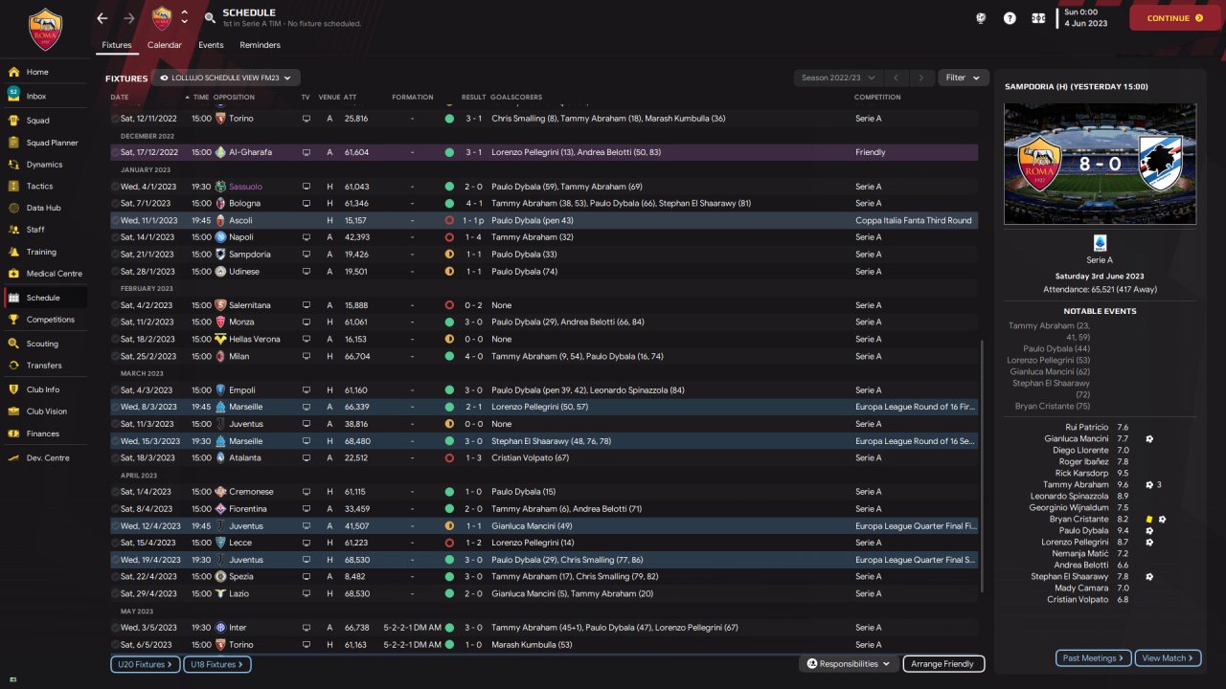Toggle the row marker for Wed, 19/4/2023 Juventus
The height and width of the screenshot is (689, 1226).
(115, 560)
